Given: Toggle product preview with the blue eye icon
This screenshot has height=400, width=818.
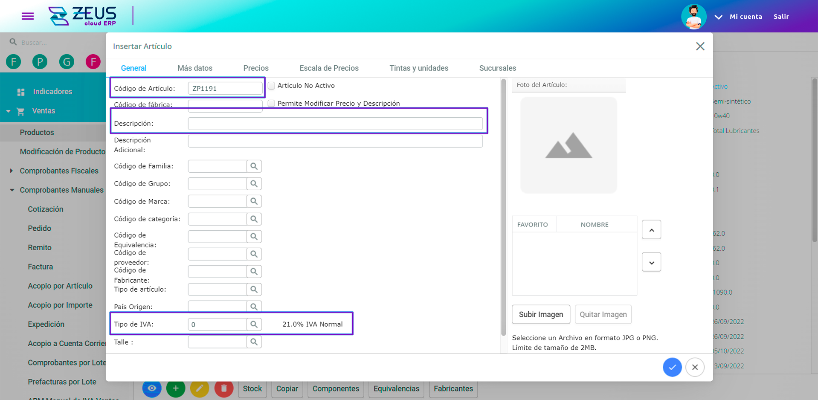Looking at the screenshot, I should 152,388.
